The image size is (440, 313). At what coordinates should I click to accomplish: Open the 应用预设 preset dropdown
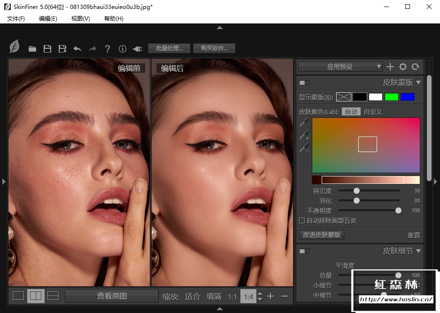340,67
